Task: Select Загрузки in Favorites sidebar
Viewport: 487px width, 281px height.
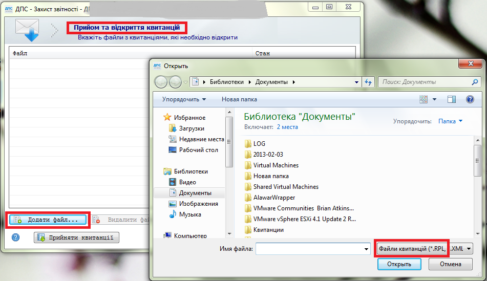Action: (191, 128)
